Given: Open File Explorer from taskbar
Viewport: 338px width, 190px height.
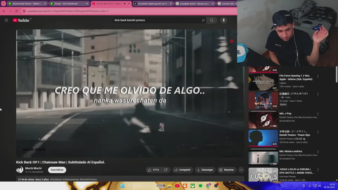Looking at the screenshot, I should [169, 186].
